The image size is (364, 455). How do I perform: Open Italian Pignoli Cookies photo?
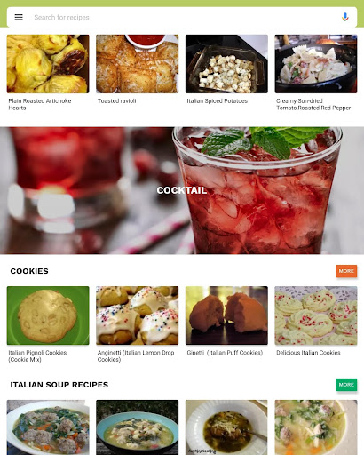(48, 315)
